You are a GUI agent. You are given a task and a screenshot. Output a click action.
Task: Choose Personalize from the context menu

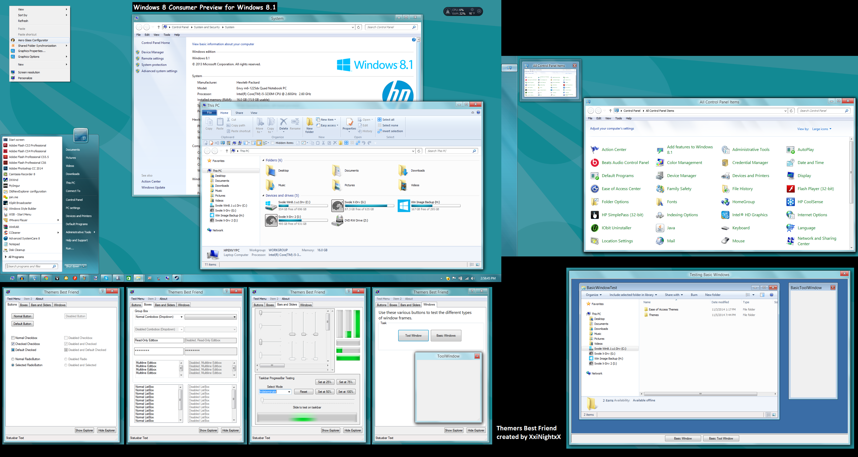pos(40,78)
